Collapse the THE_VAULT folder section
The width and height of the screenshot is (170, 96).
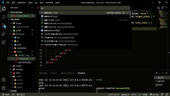(x=9, y=19)
